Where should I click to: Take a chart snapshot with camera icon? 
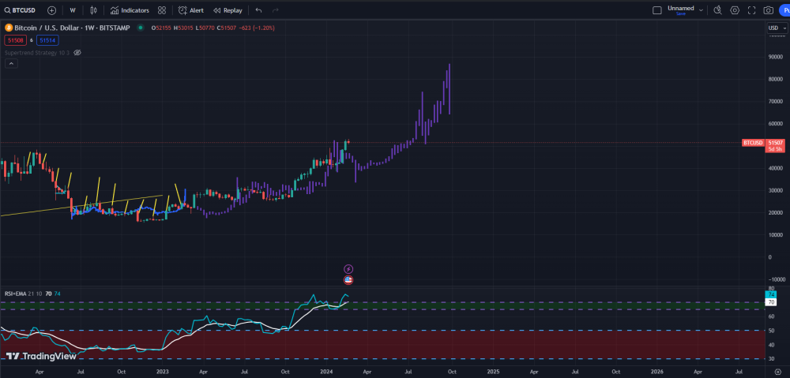pos(768,10)
